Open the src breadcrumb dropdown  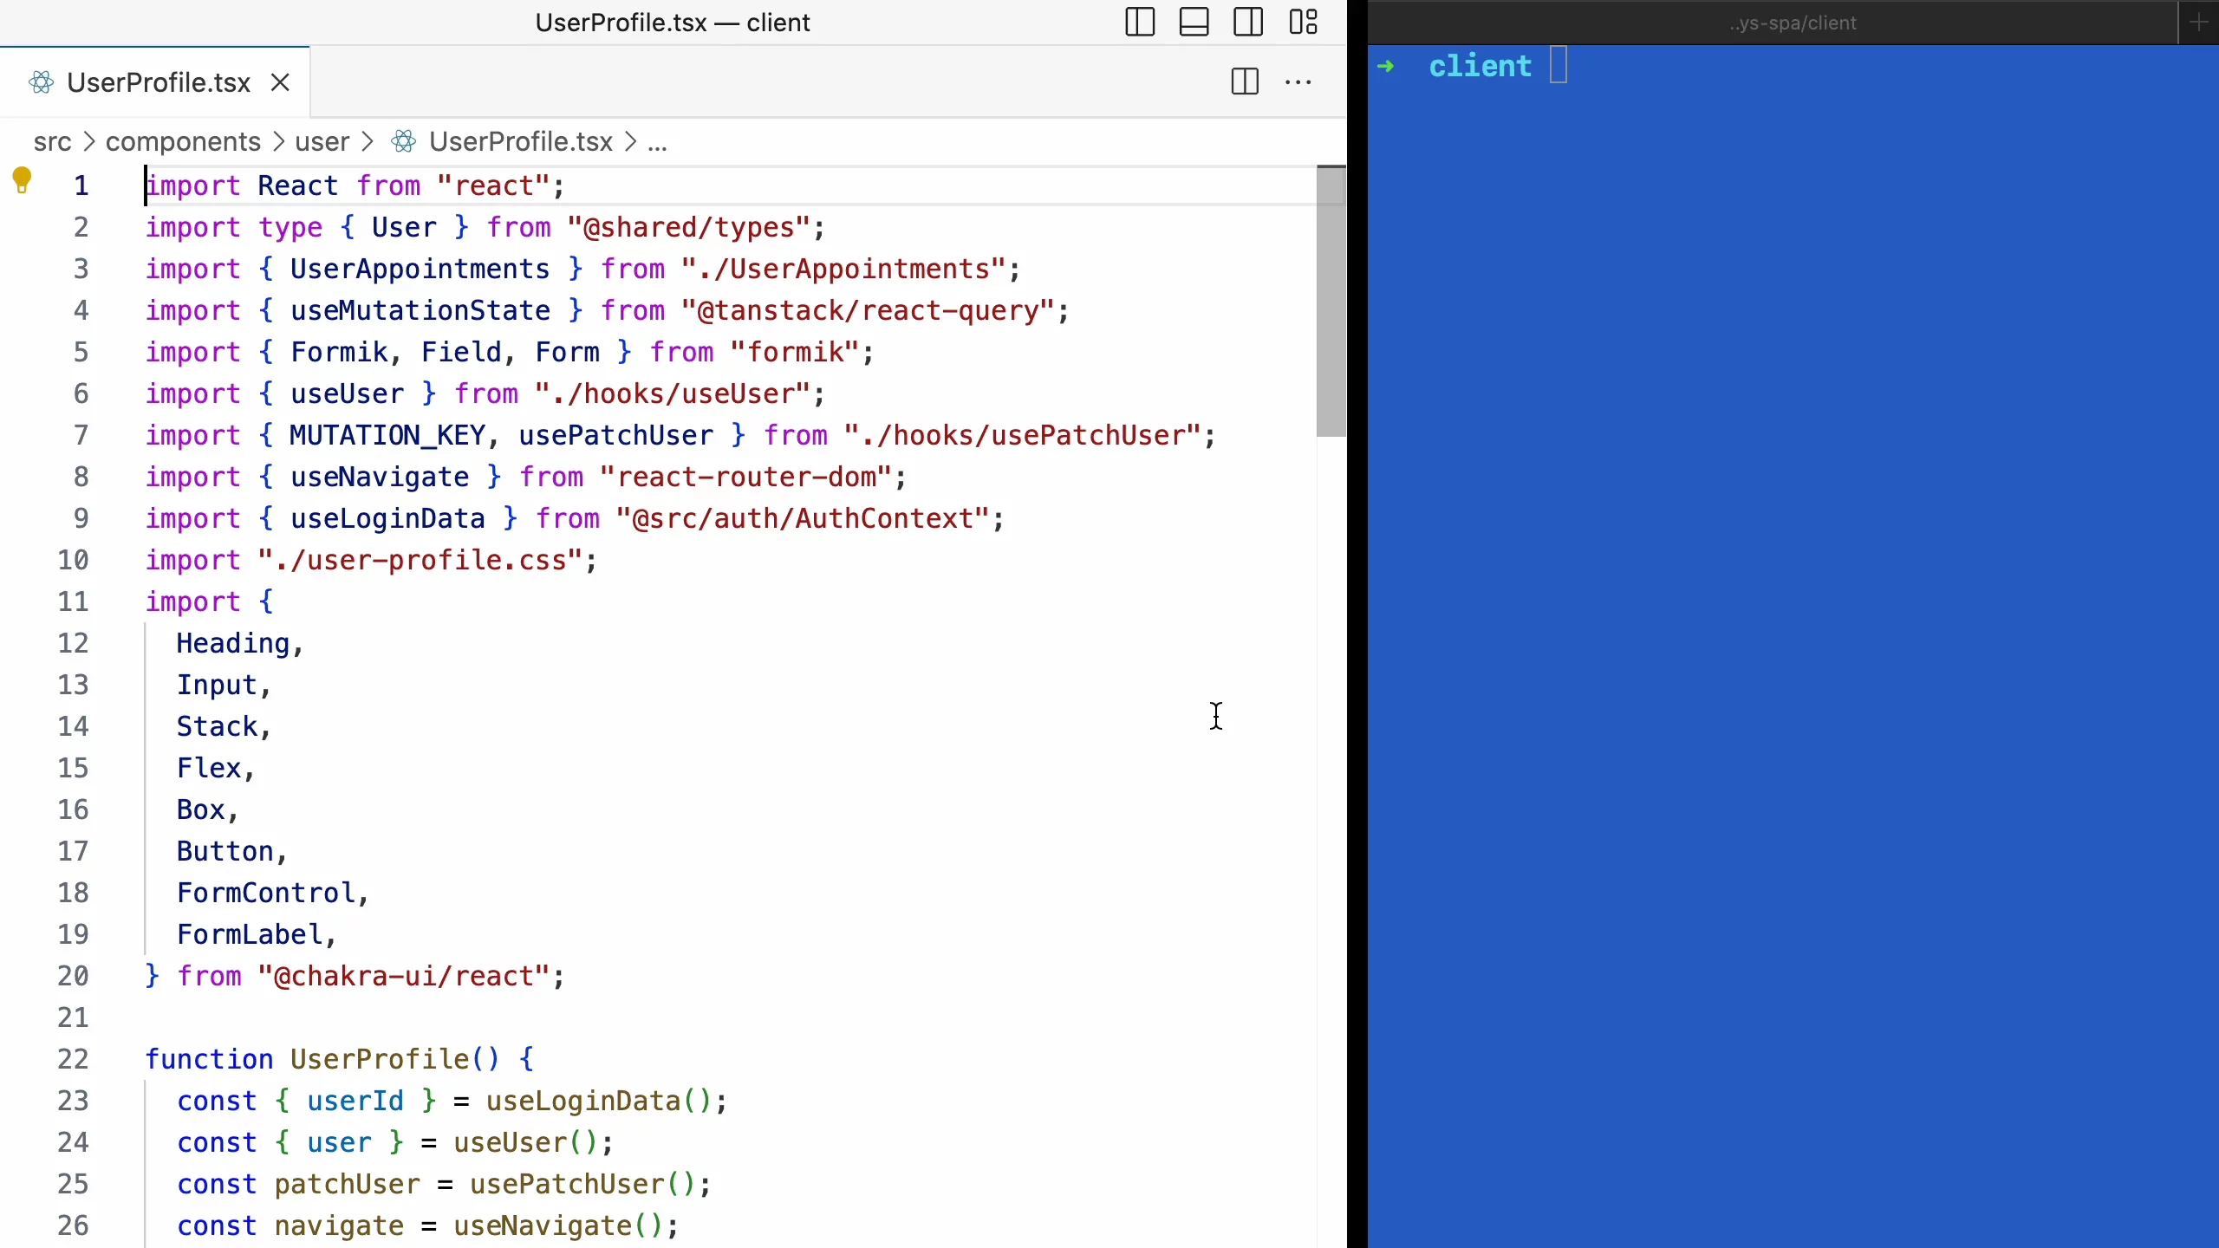click(x=52, y=141)
